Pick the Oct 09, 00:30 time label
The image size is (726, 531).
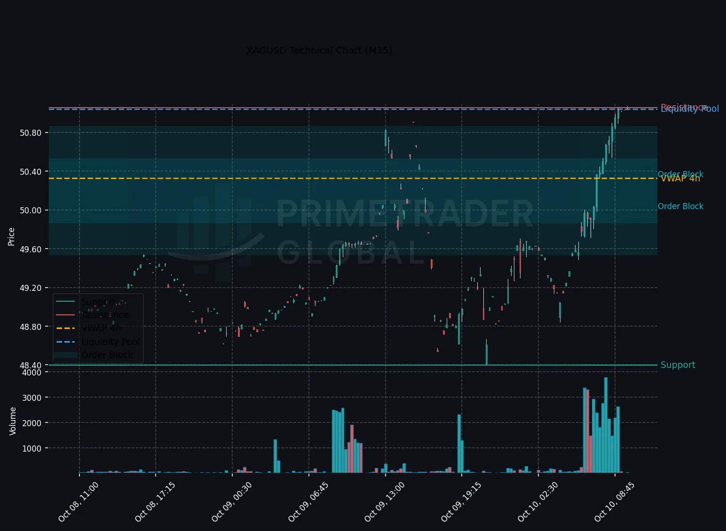pyautogui.click(x=231, y=502)
